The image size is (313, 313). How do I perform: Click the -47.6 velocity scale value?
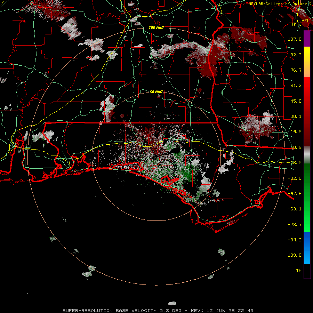click(295, 194)
